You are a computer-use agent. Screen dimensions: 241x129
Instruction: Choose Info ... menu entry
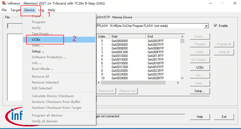(59, 63)
